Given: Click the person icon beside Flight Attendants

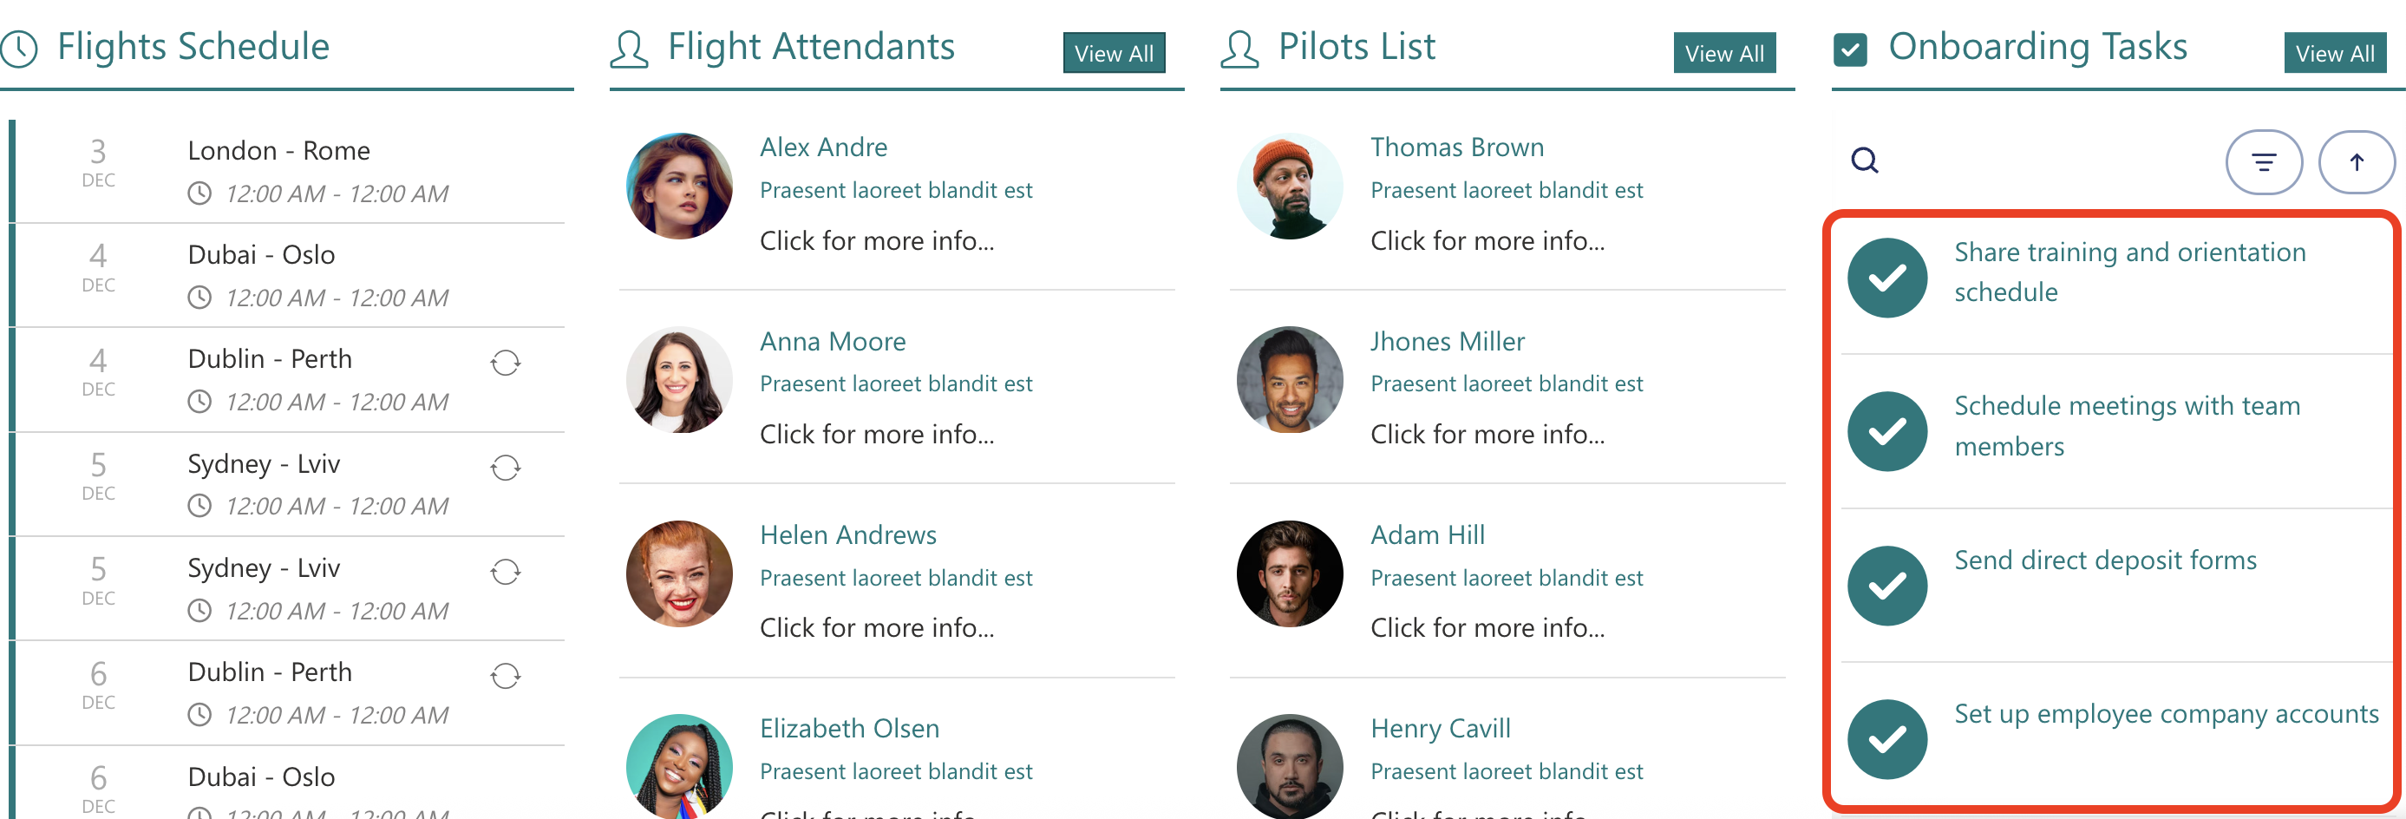Looking at the screenshot, I should (630, 49).
